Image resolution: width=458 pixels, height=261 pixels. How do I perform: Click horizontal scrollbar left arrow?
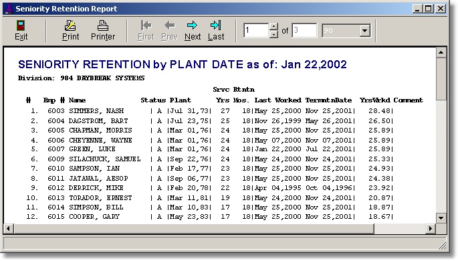(8, 229)
